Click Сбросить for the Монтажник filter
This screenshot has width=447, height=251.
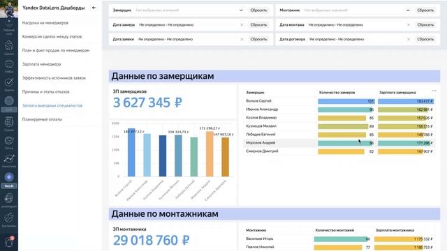425,10
